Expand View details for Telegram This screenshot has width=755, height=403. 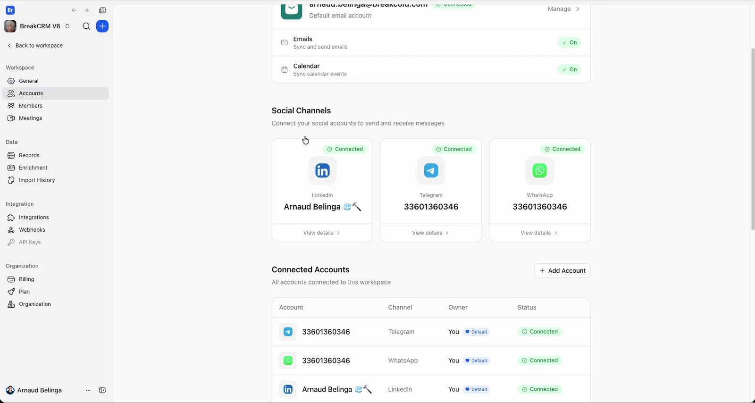[431, 233]
